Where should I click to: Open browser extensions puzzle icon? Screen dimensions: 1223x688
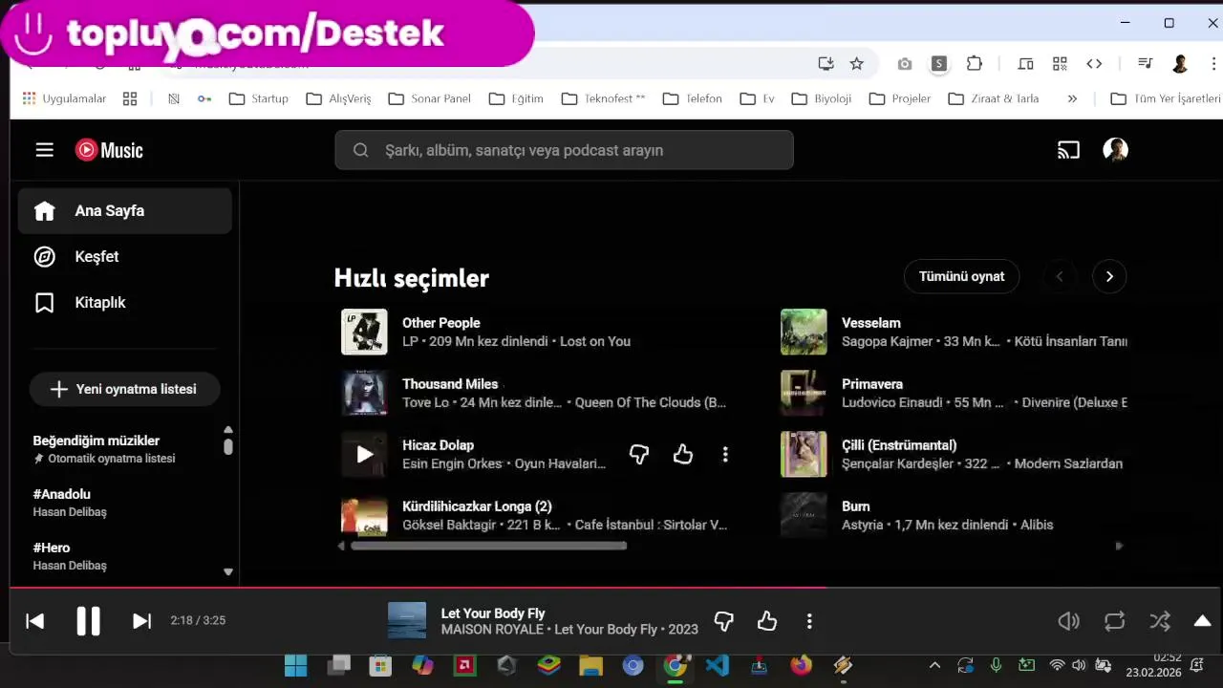tap(974, 63)
